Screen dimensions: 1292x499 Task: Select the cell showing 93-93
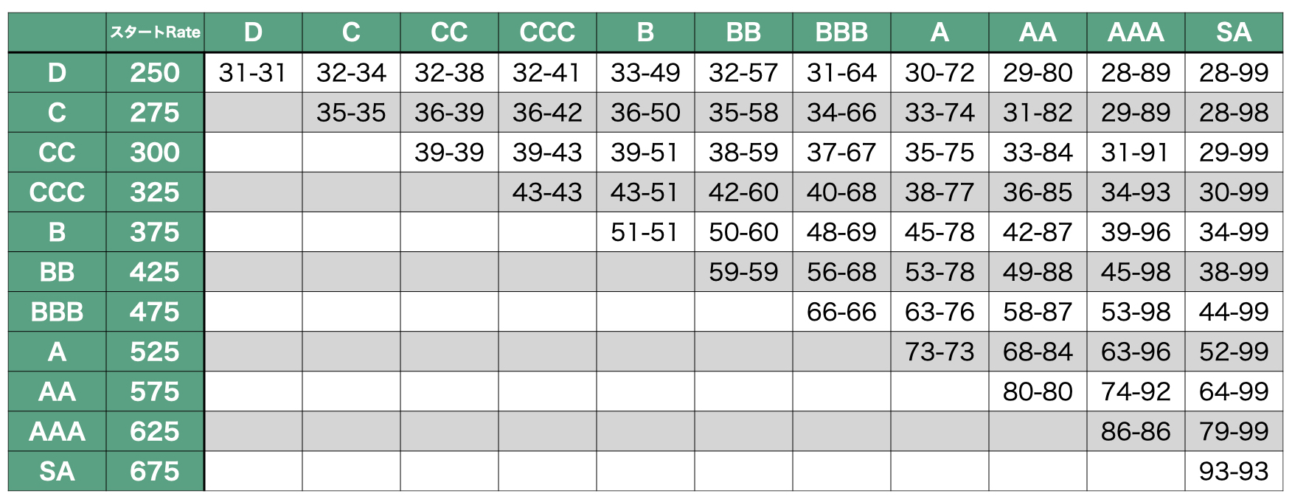pyautogui.click(x=1233, y=471)
